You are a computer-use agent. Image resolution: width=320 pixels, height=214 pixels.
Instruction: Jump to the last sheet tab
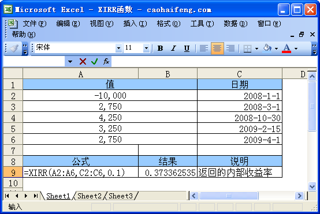(35, 196)
